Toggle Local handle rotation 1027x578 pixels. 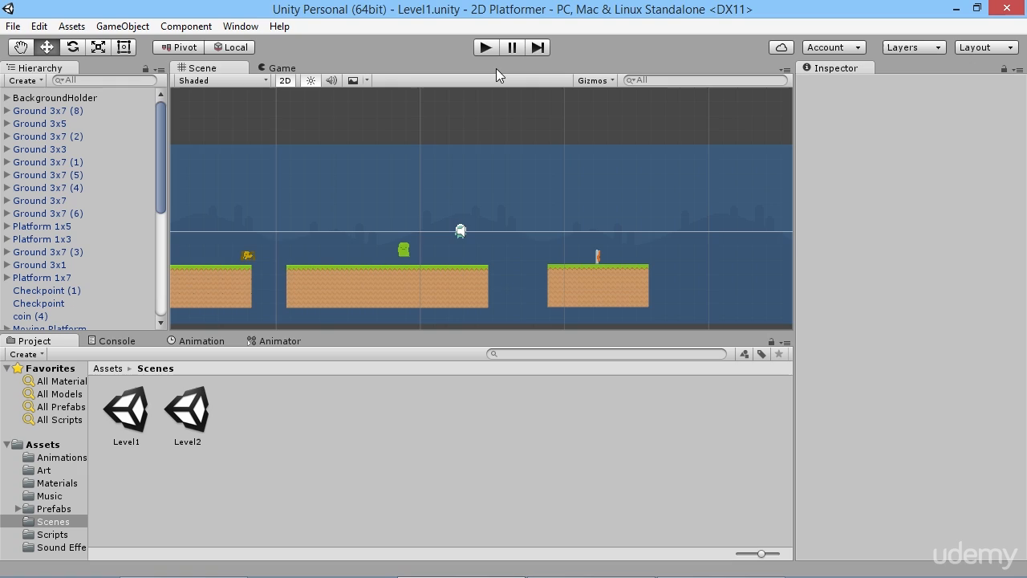(x=229, y=47)
